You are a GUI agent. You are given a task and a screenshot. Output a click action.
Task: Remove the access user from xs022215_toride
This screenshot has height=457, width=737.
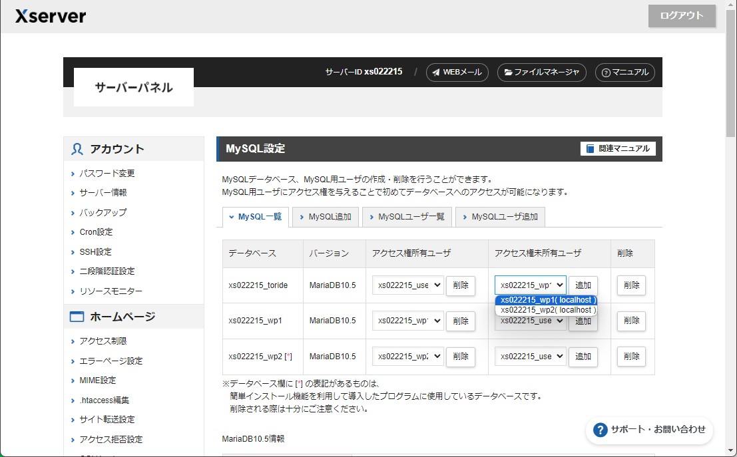tap(461, 285)
